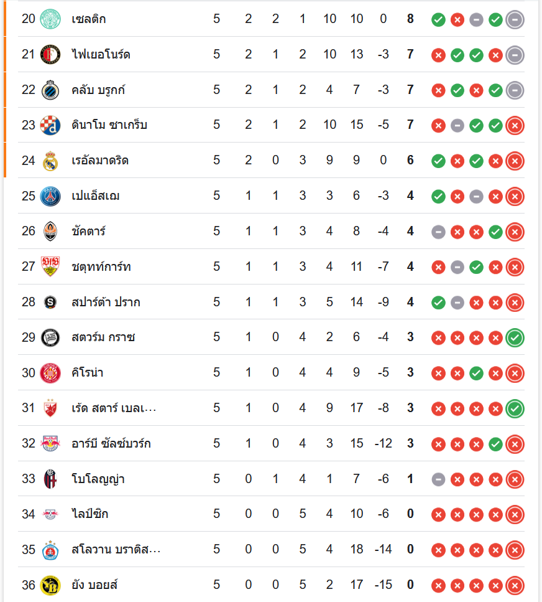
Task: Click Real Madrid's circled red loss icon
Action: click(x=515, y=161)
